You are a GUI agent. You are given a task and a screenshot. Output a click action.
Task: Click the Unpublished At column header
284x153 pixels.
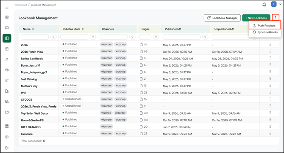click(224, 29)
